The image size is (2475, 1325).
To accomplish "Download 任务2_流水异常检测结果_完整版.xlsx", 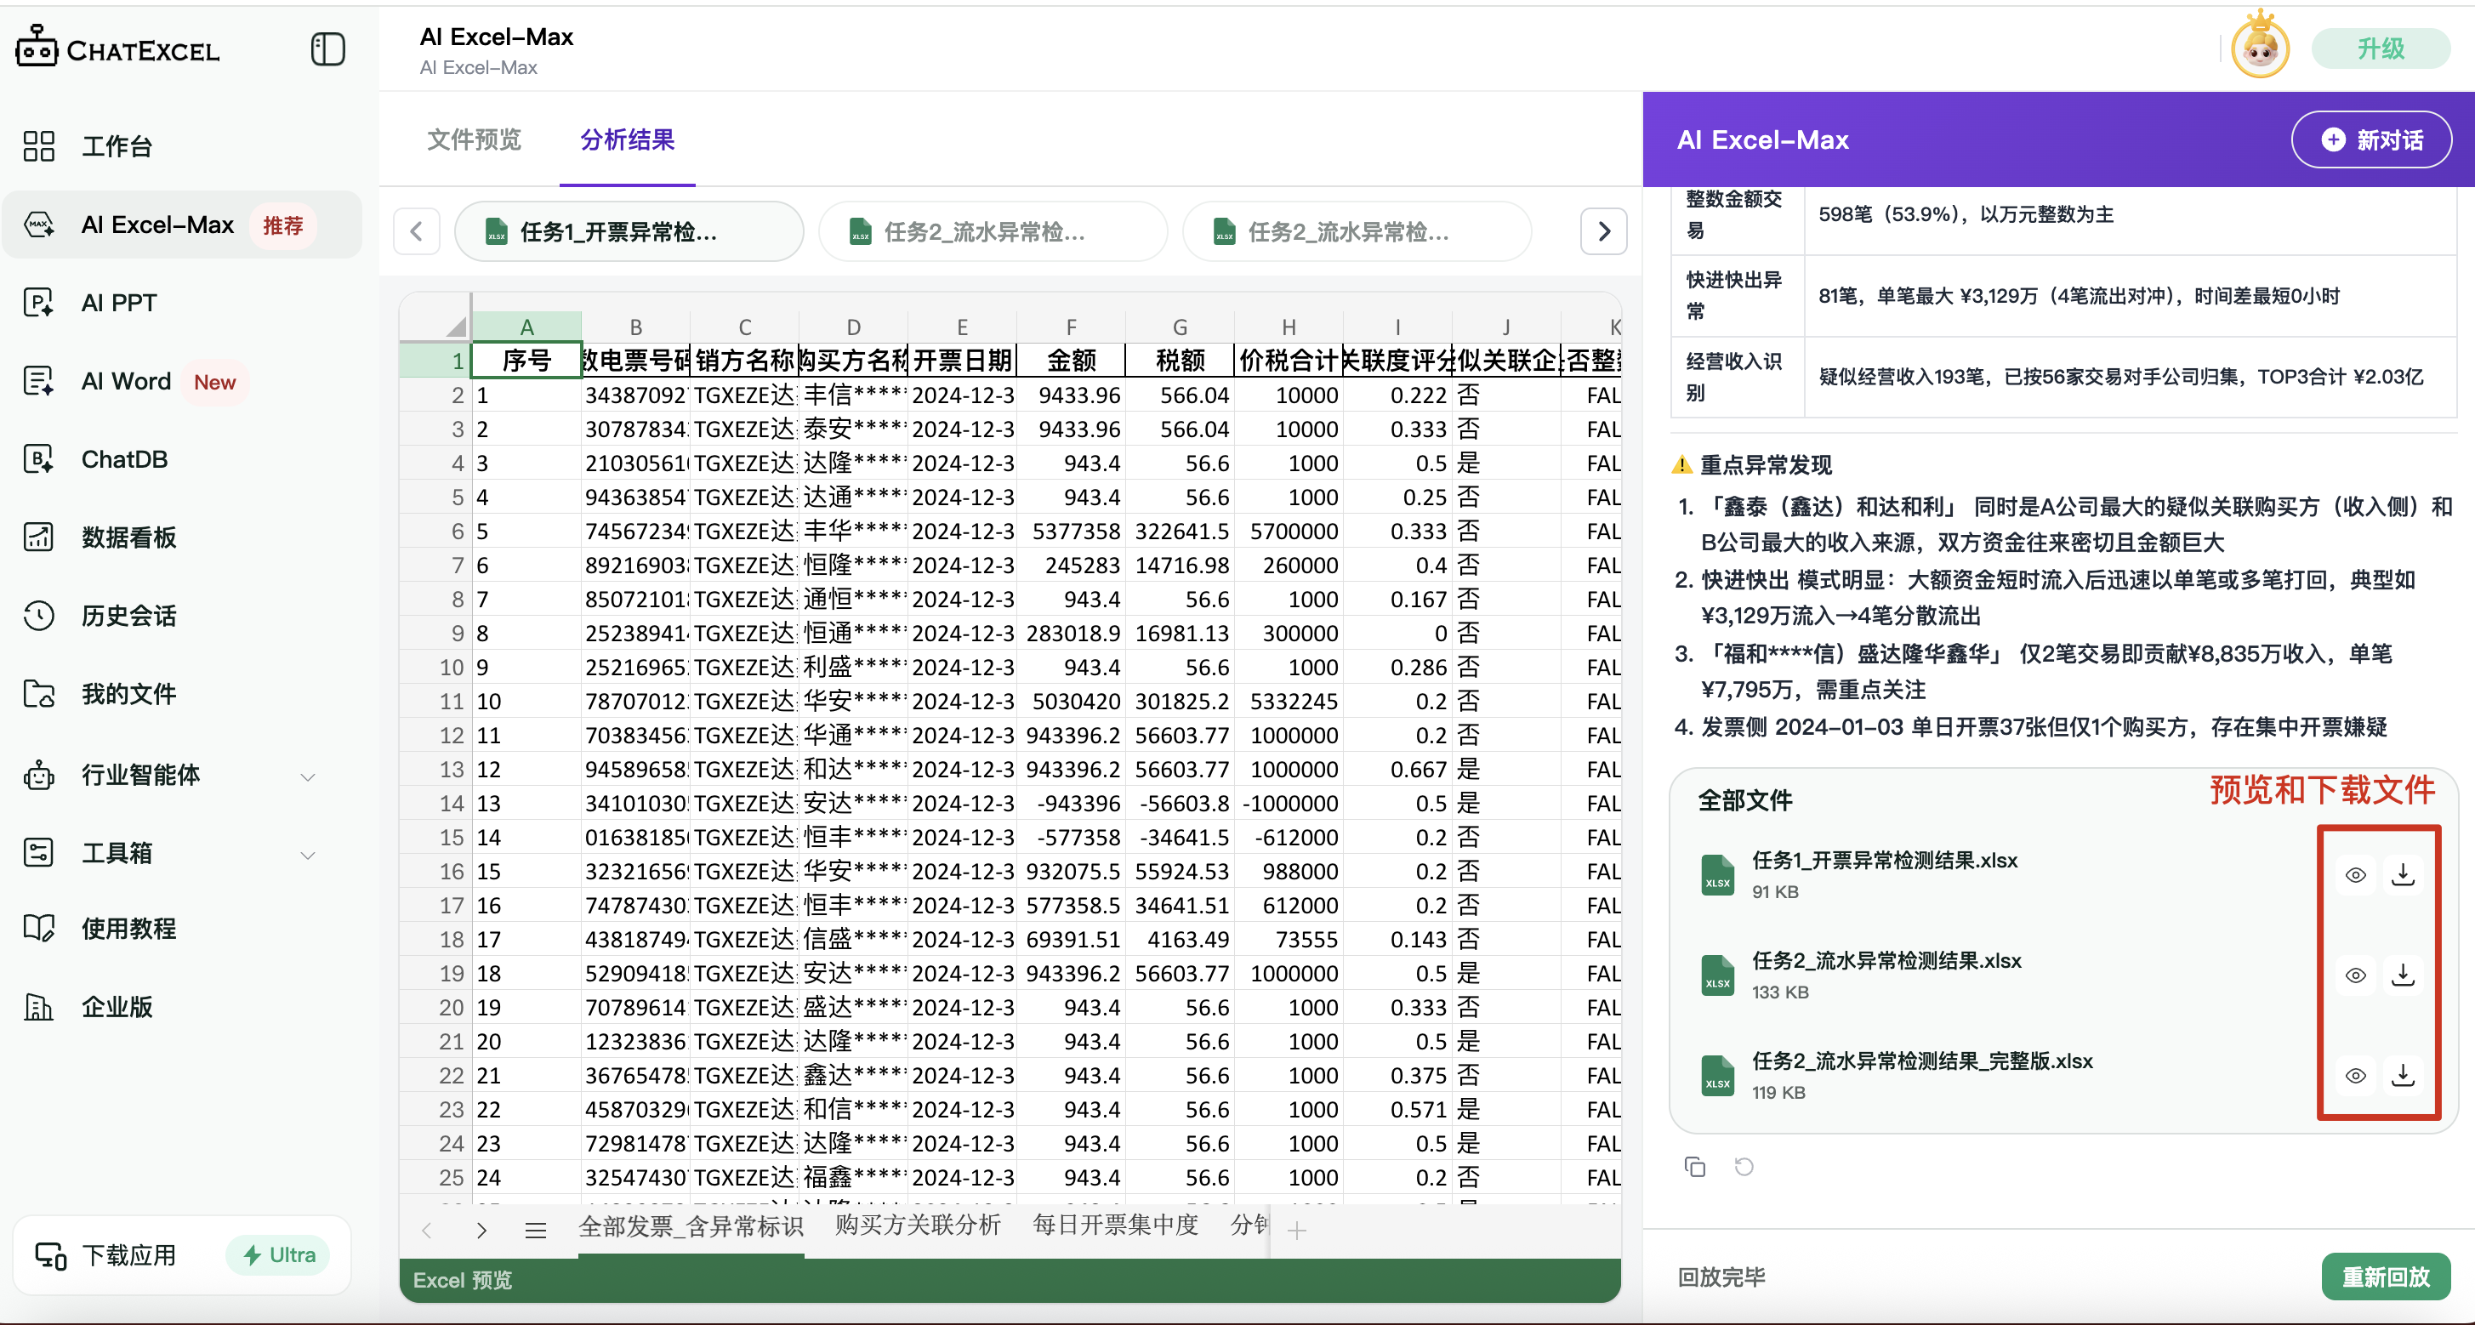I will click(x=2403, y=1075).
